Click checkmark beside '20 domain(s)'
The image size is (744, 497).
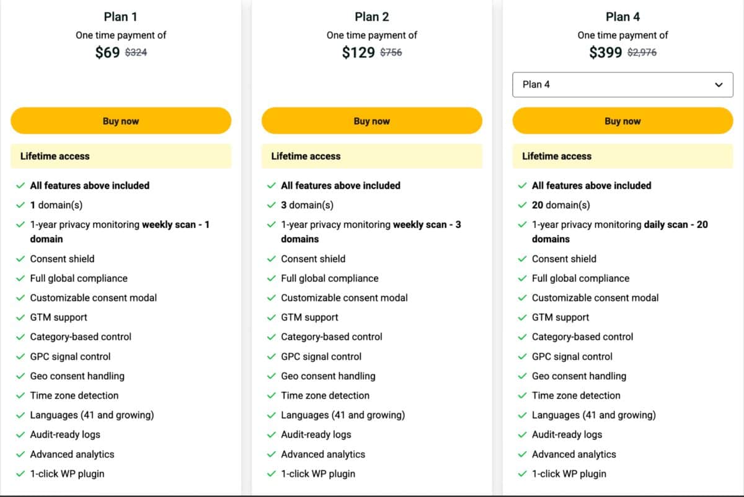pos(523,205)
